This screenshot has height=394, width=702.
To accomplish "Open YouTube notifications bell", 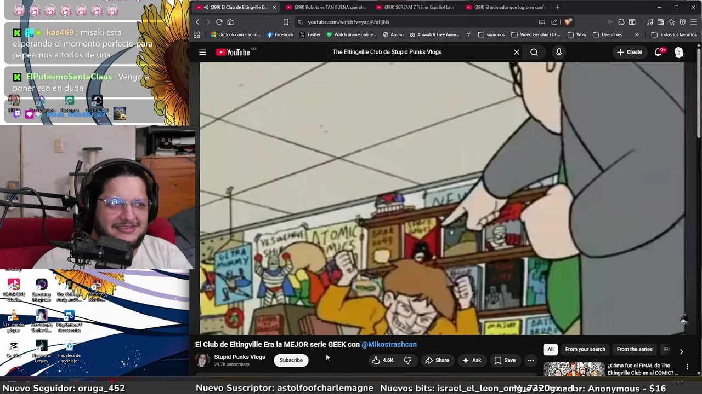I will tap(659, 52).
